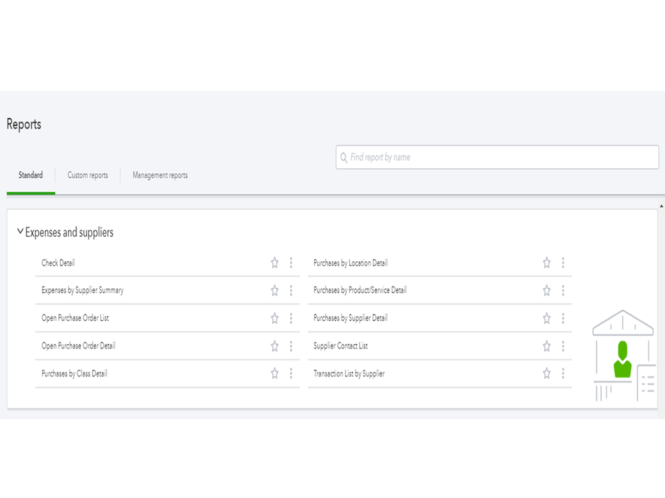This screenshot has width=665, height=498.
Task: Star the Expenses by Supplier Summary report
Action: pyautogui.click(x=274, y=291)
